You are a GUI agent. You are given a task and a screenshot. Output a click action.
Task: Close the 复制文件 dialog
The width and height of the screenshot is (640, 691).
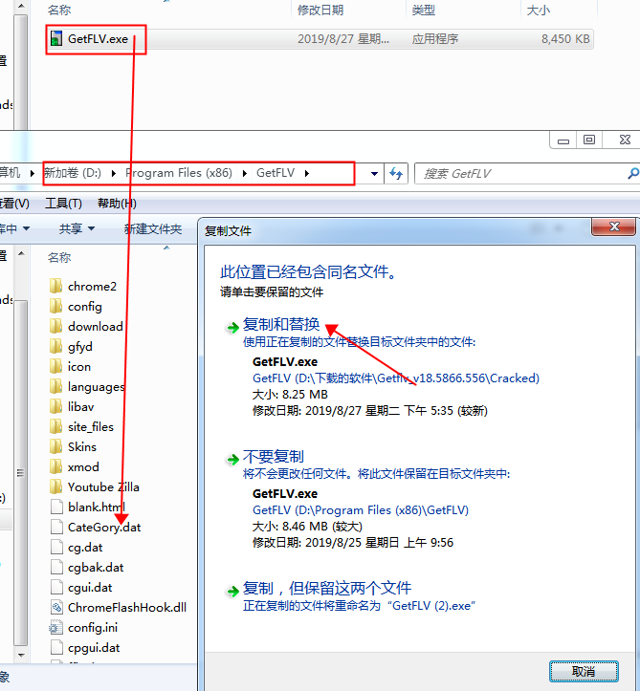pos(614,227)
